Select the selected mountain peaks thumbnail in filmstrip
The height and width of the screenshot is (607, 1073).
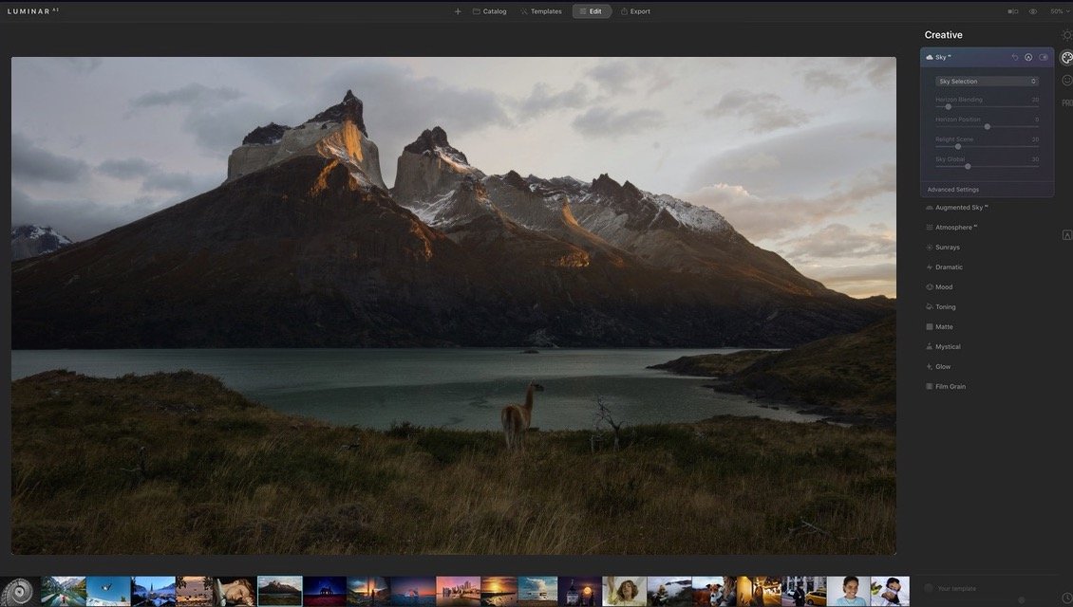(x=279, y=591)
